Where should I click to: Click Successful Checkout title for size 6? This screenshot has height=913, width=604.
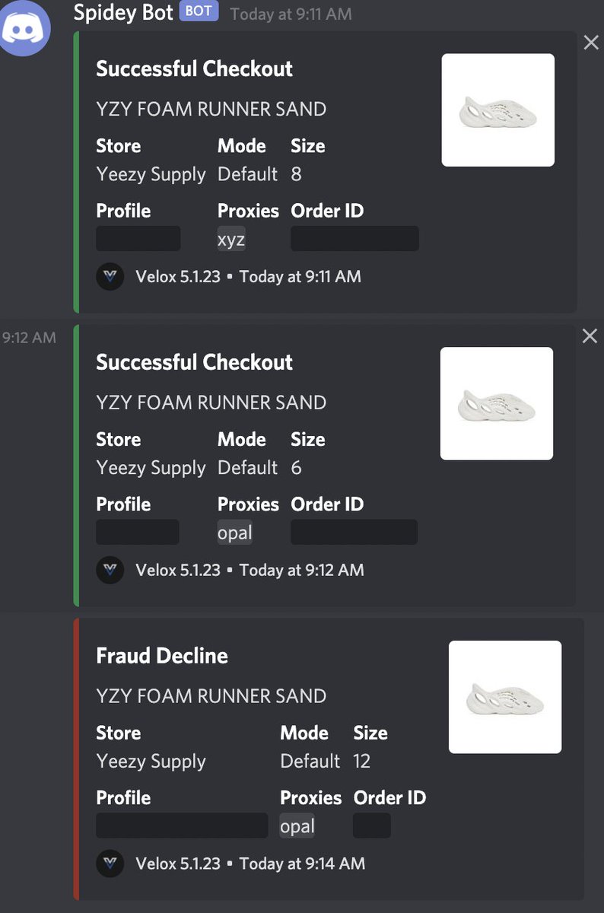click(194, 362)
